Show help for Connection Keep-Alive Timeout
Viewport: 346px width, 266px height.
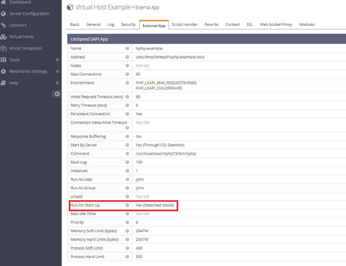tap(127, 128)
